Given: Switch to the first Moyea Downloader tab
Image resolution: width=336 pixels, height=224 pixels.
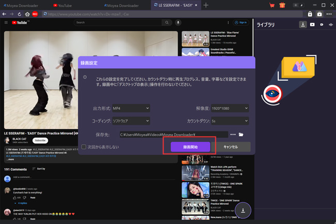Looking at the screenshot, I should point(22,5).
